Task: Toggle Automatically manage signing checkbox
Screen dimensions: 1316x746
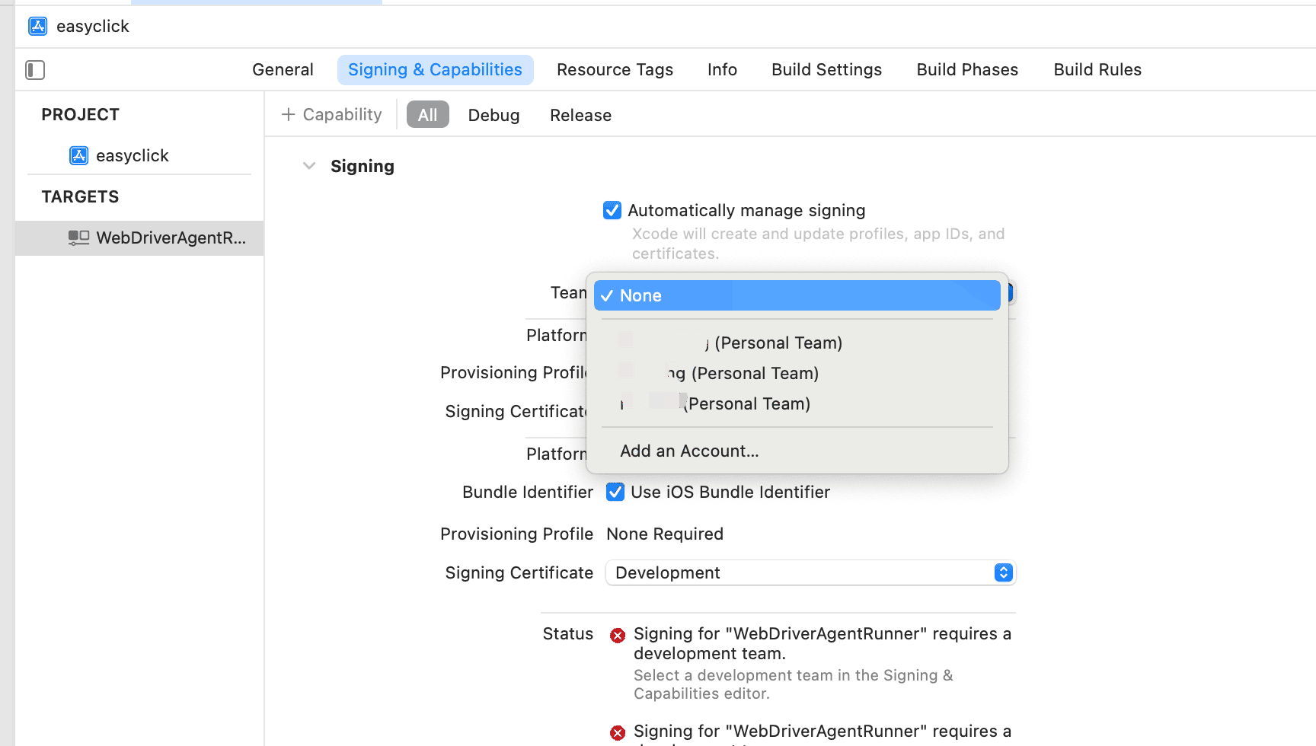Action: click(x=612, y=211)
